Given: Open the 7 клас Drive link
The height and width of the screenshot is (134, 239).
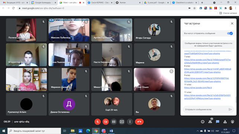Looking at the screenshot, I should point(207,61).
